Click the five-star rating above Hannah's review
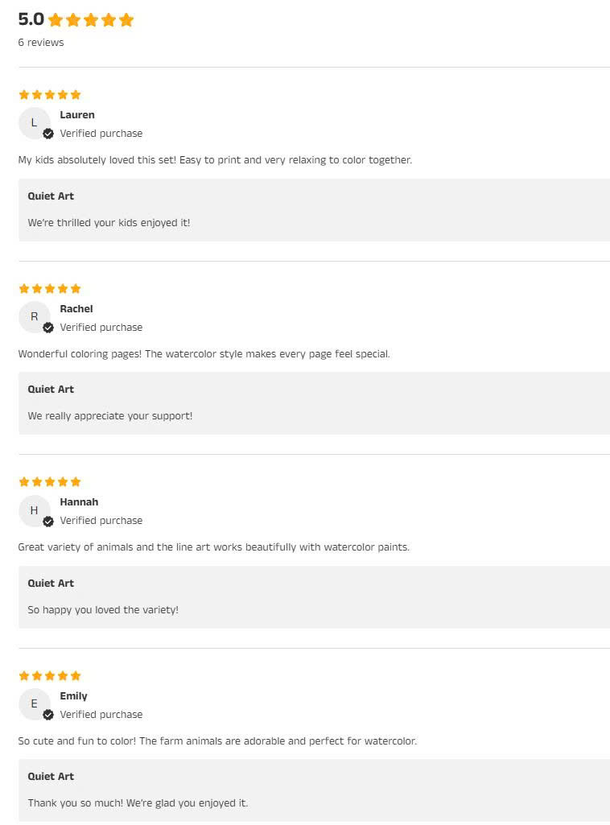This screenshot has width=610, height=825. click(50, 481)
